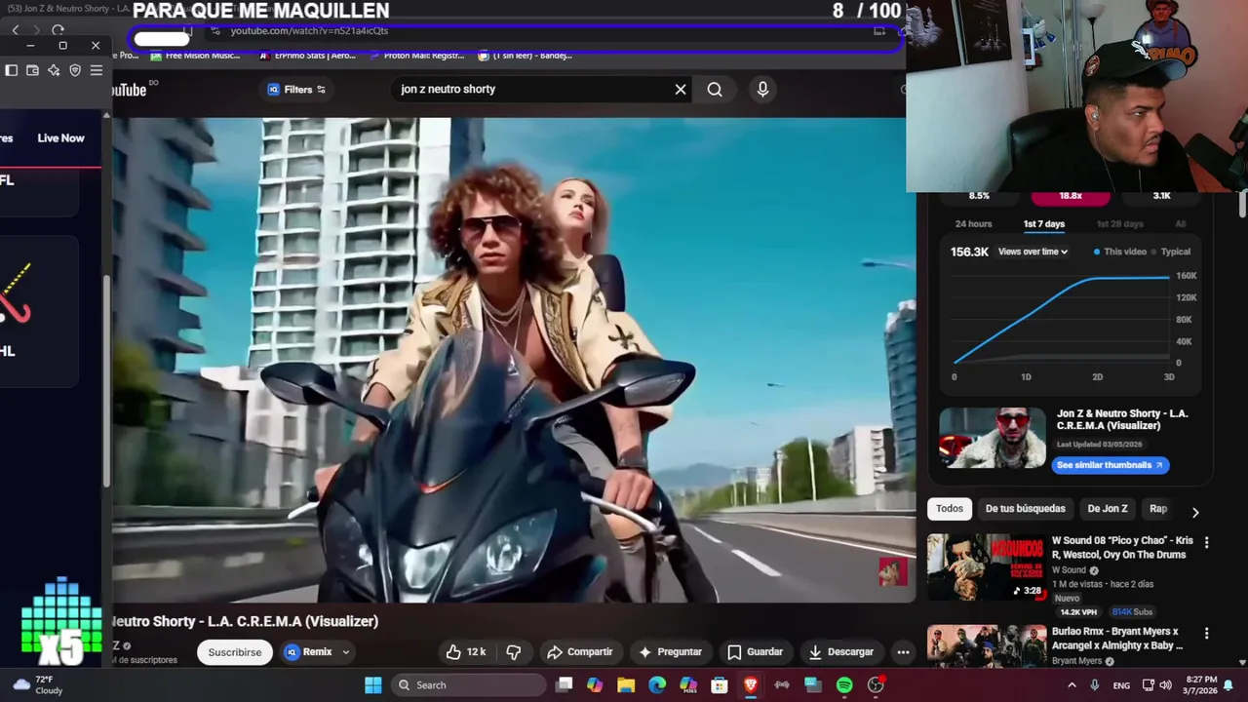Open Free Mision Music bookmark

tap(195, 56)
